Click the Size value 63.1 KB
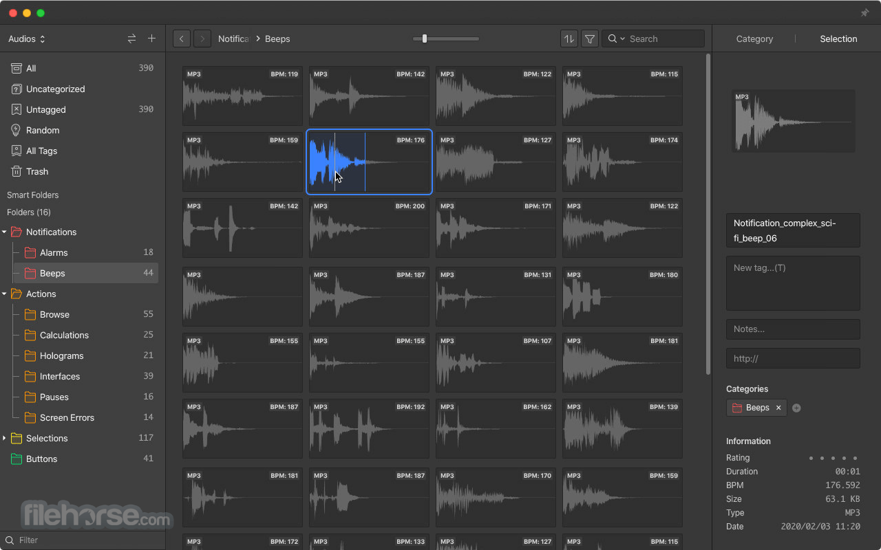 [845, 499]
